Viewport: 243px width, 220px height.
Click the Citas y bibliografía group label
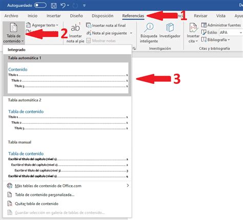[x=214, y=49]
